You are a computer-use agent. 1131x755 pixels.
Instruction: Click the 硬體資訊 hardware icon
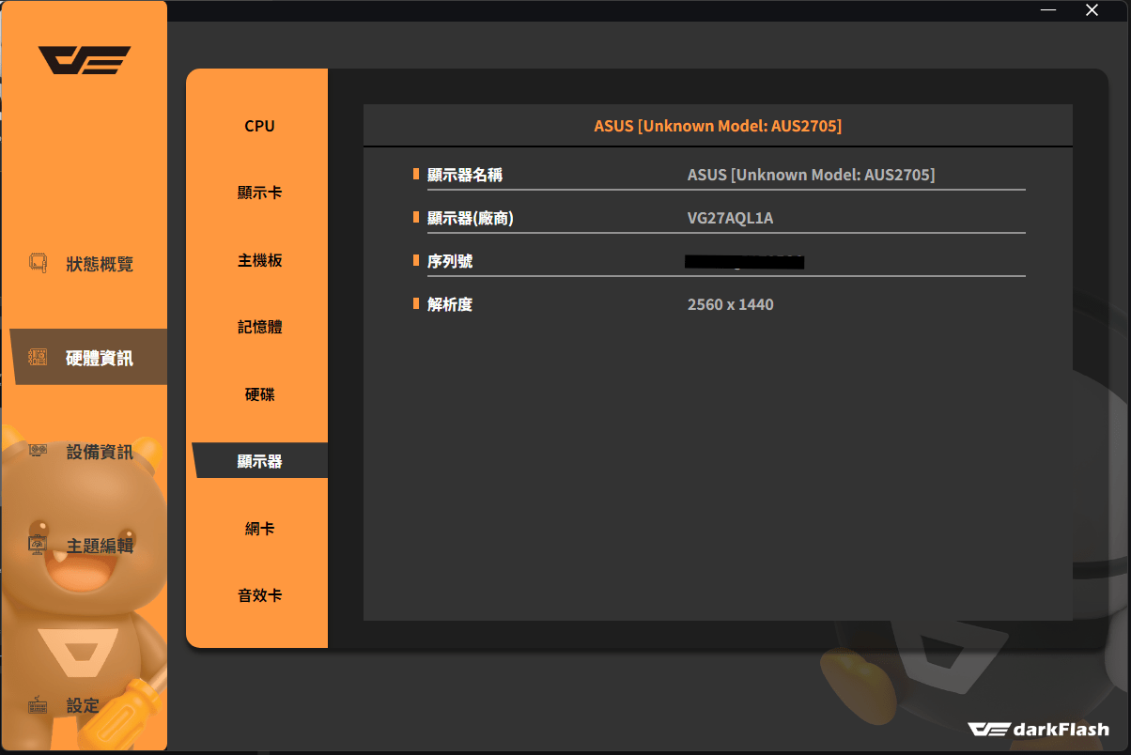[38, 358]
